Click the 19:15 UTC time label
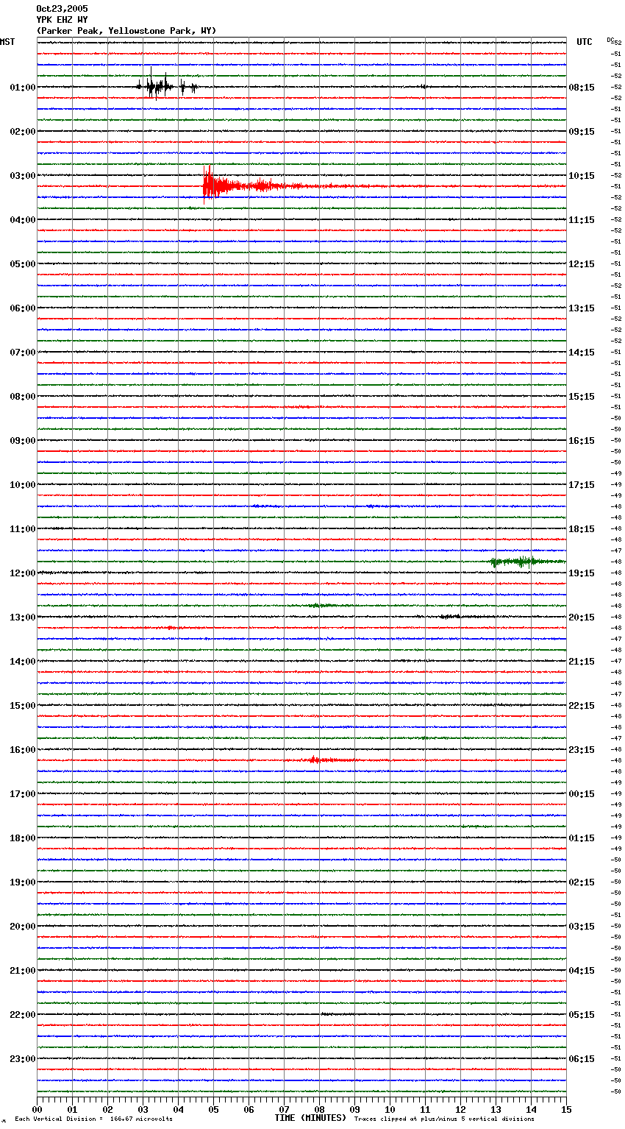 click(582, 573)
